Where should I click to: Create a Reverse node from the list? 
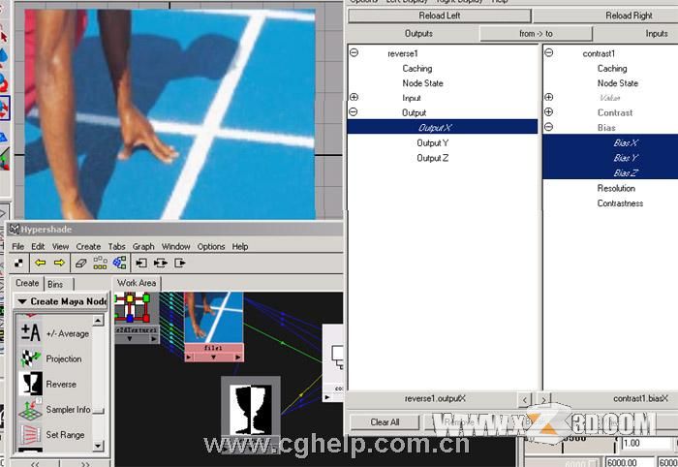point(48,384)
